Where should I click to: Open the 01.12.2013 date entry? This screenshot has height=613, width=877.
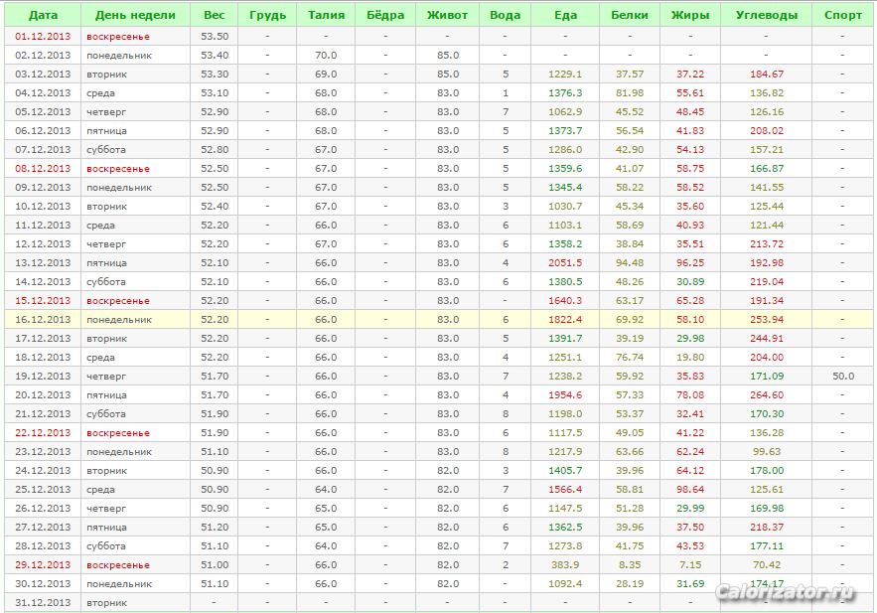coord(43,36)
